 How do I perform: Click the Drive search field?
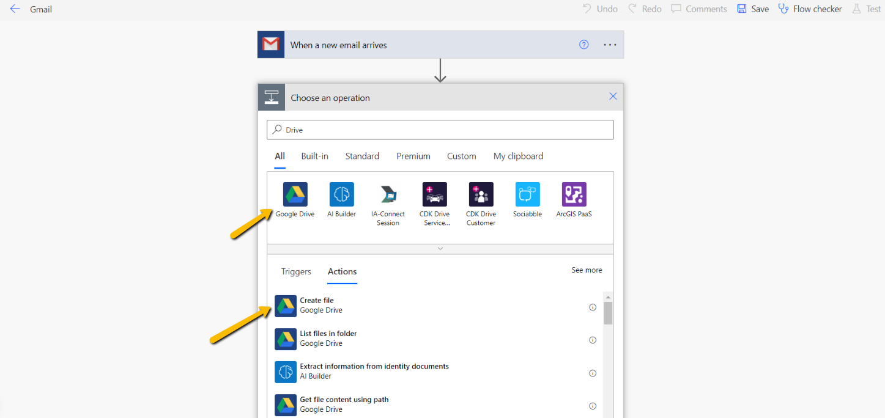440,130
